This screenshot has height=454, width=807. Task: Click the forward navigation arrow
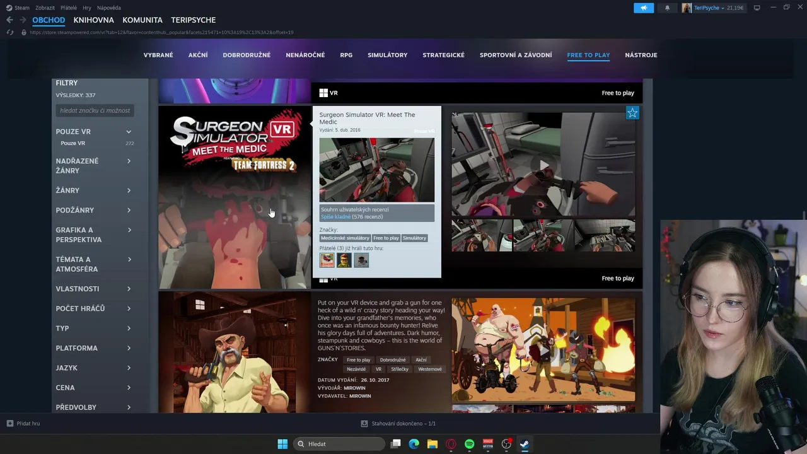(x=23, y=20)
